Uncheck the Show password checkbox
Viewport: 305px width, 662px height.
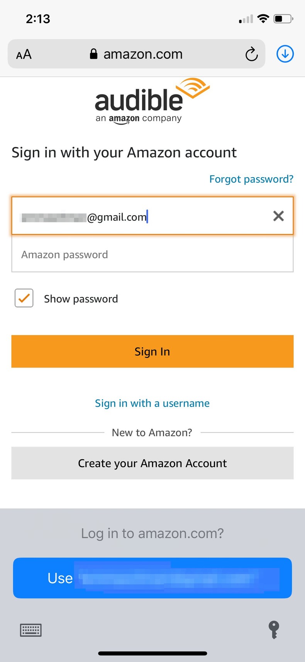(x=24, y=298)
